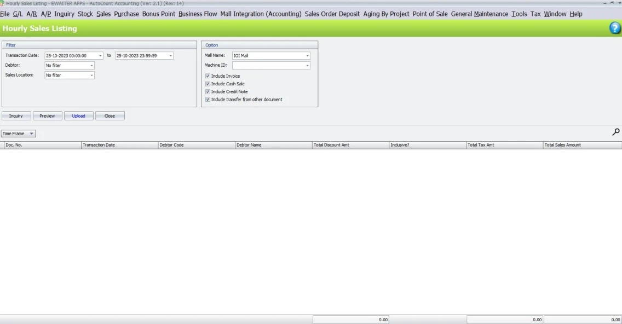Open the Sales Location filter dropdown
This screenshot has width=622, height=324.
coord(91,76)
